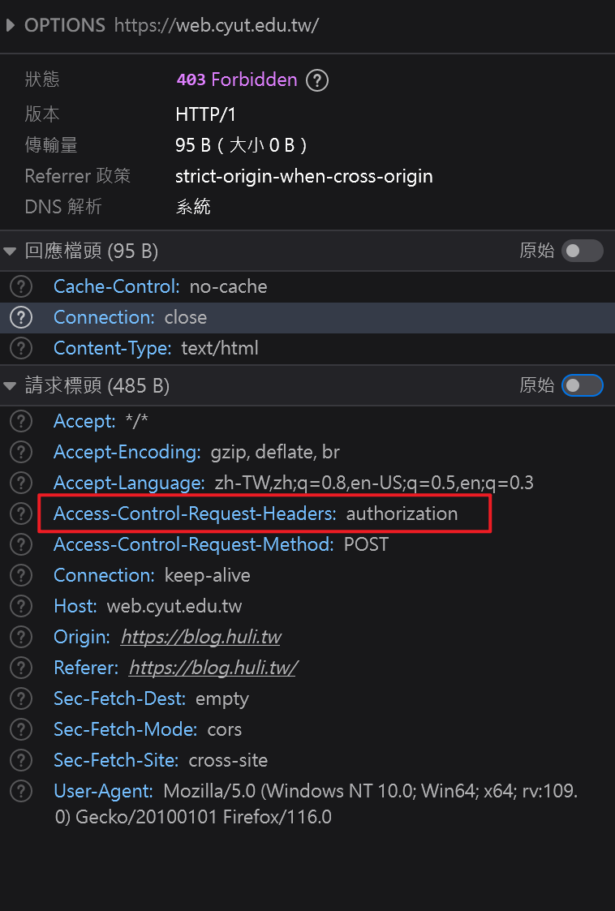This screenshot has height=911, width=615.
Task: Click the question mark beside Origin header
Action: (x=20, y=637)
